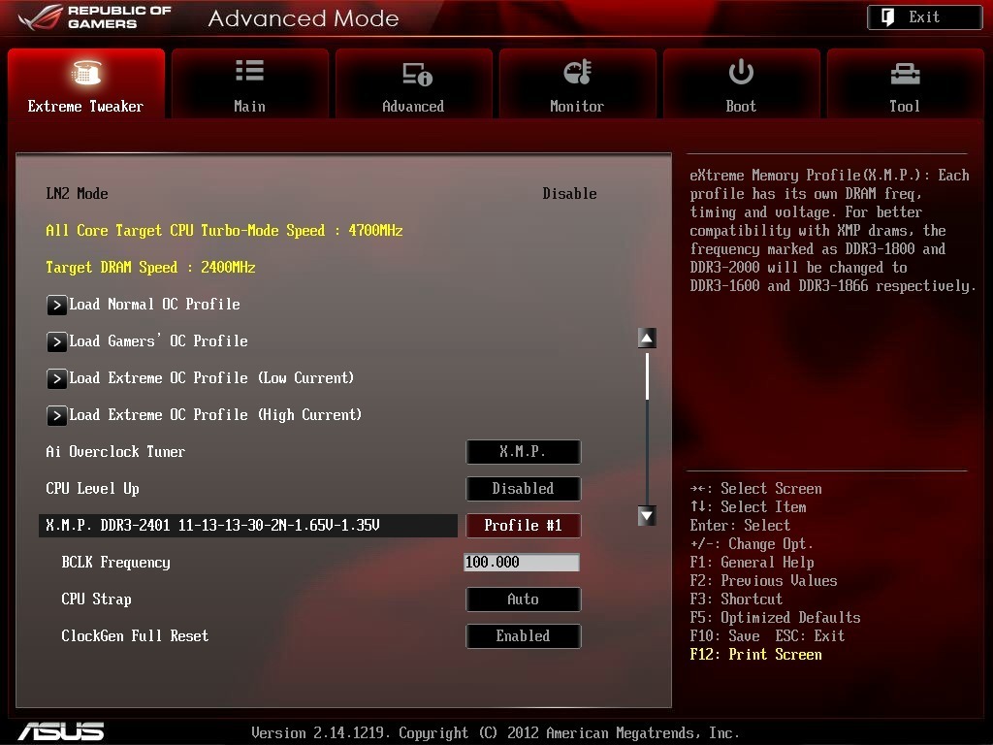Switch to the Boot tab label
This screenshot has height=745, width=993.
tap(741, 107)
